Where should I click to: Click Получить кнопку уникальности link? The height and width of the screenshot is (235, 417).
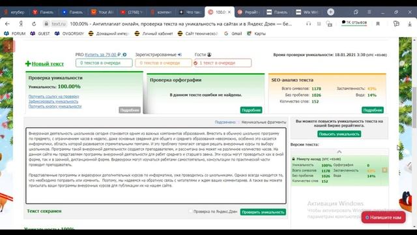55,106
